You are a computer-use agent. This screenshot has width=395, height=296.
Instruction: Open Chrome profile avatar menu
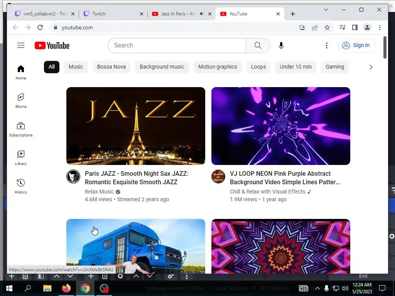pyautogui.click(x=367, y=27)
